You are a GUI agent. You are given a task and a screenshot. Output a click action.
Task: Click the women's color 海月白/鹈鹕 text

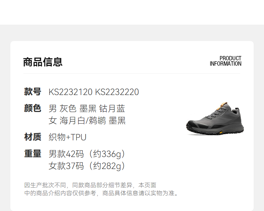(x=83, y=121)
